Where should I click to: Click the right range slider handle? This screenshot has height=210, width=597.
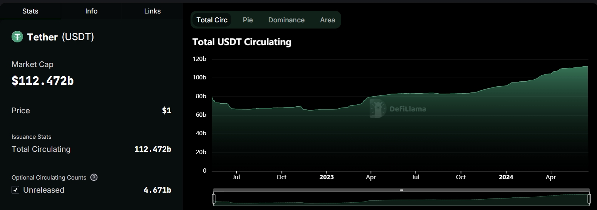pyautogui.click(x=589, y=199)
